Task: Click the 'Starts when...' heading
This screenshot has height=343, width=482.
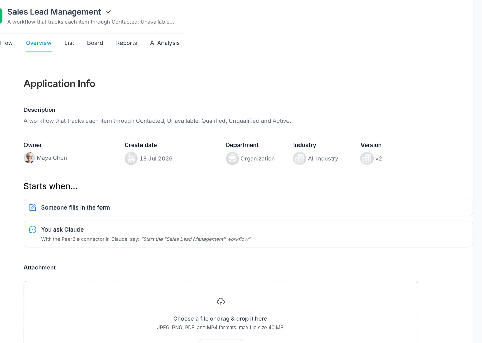Action: click(51, 186)
